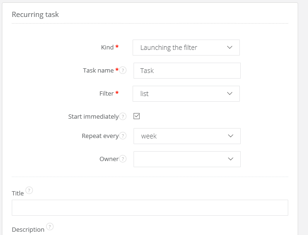Click the question mark icon beside Owner

point(123,159)
